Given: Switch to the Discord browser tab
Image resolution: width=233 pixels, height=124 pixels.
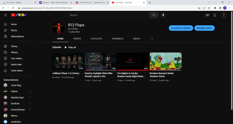Looking at the screenshot, I should 92,3.
